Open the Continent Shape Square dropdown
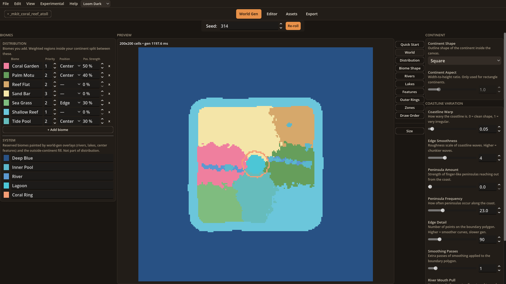The width and height of the screenshot is (506, 284). [x=464, y=61]
